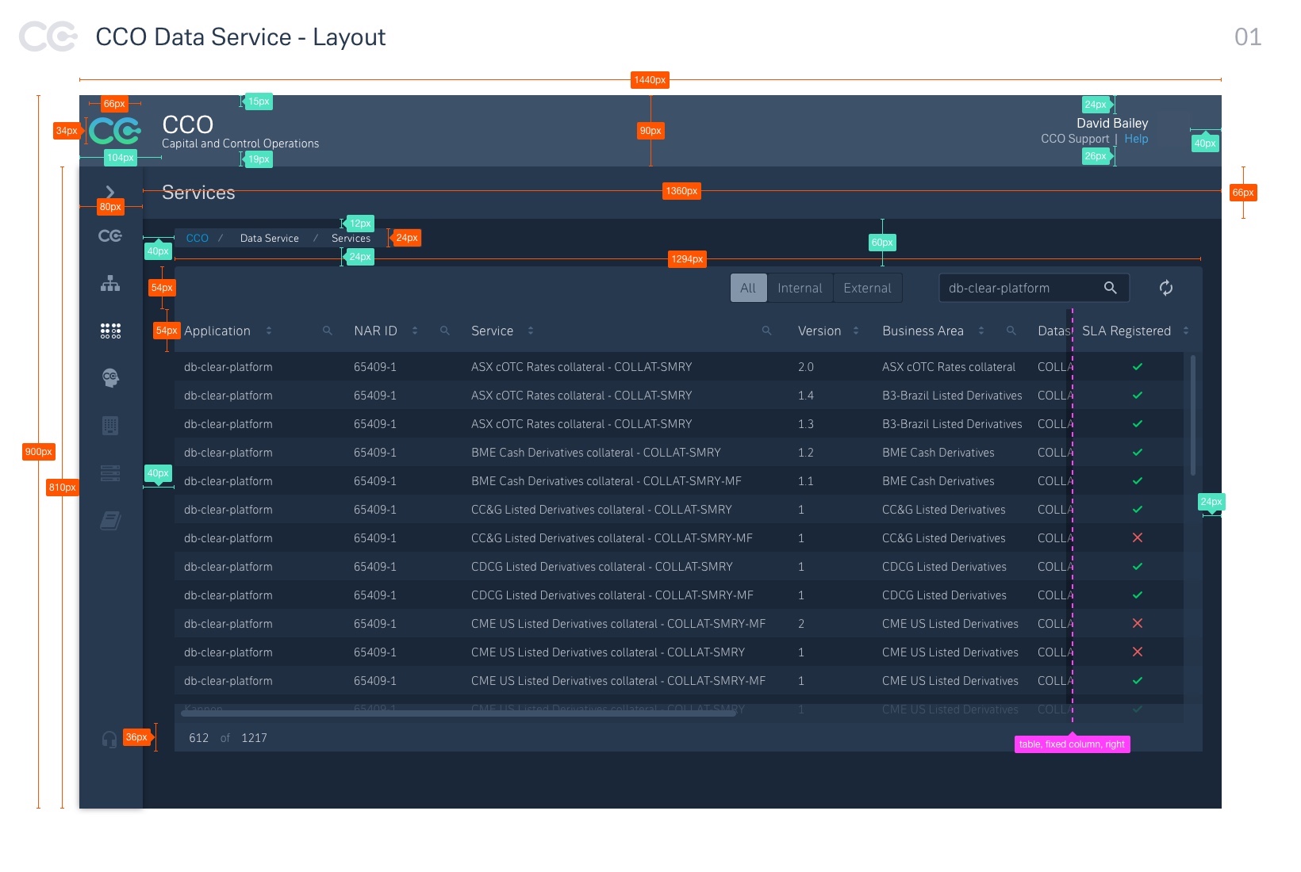Image resolution: width=1301 pixels, height=872 pixels.
Task: Go to CCO breadcrumb
Action: click(197, 238)
